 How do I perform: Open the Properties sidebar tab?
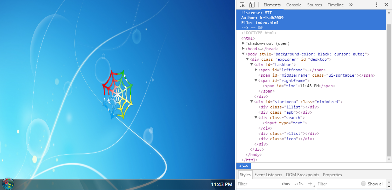[332, 175]
